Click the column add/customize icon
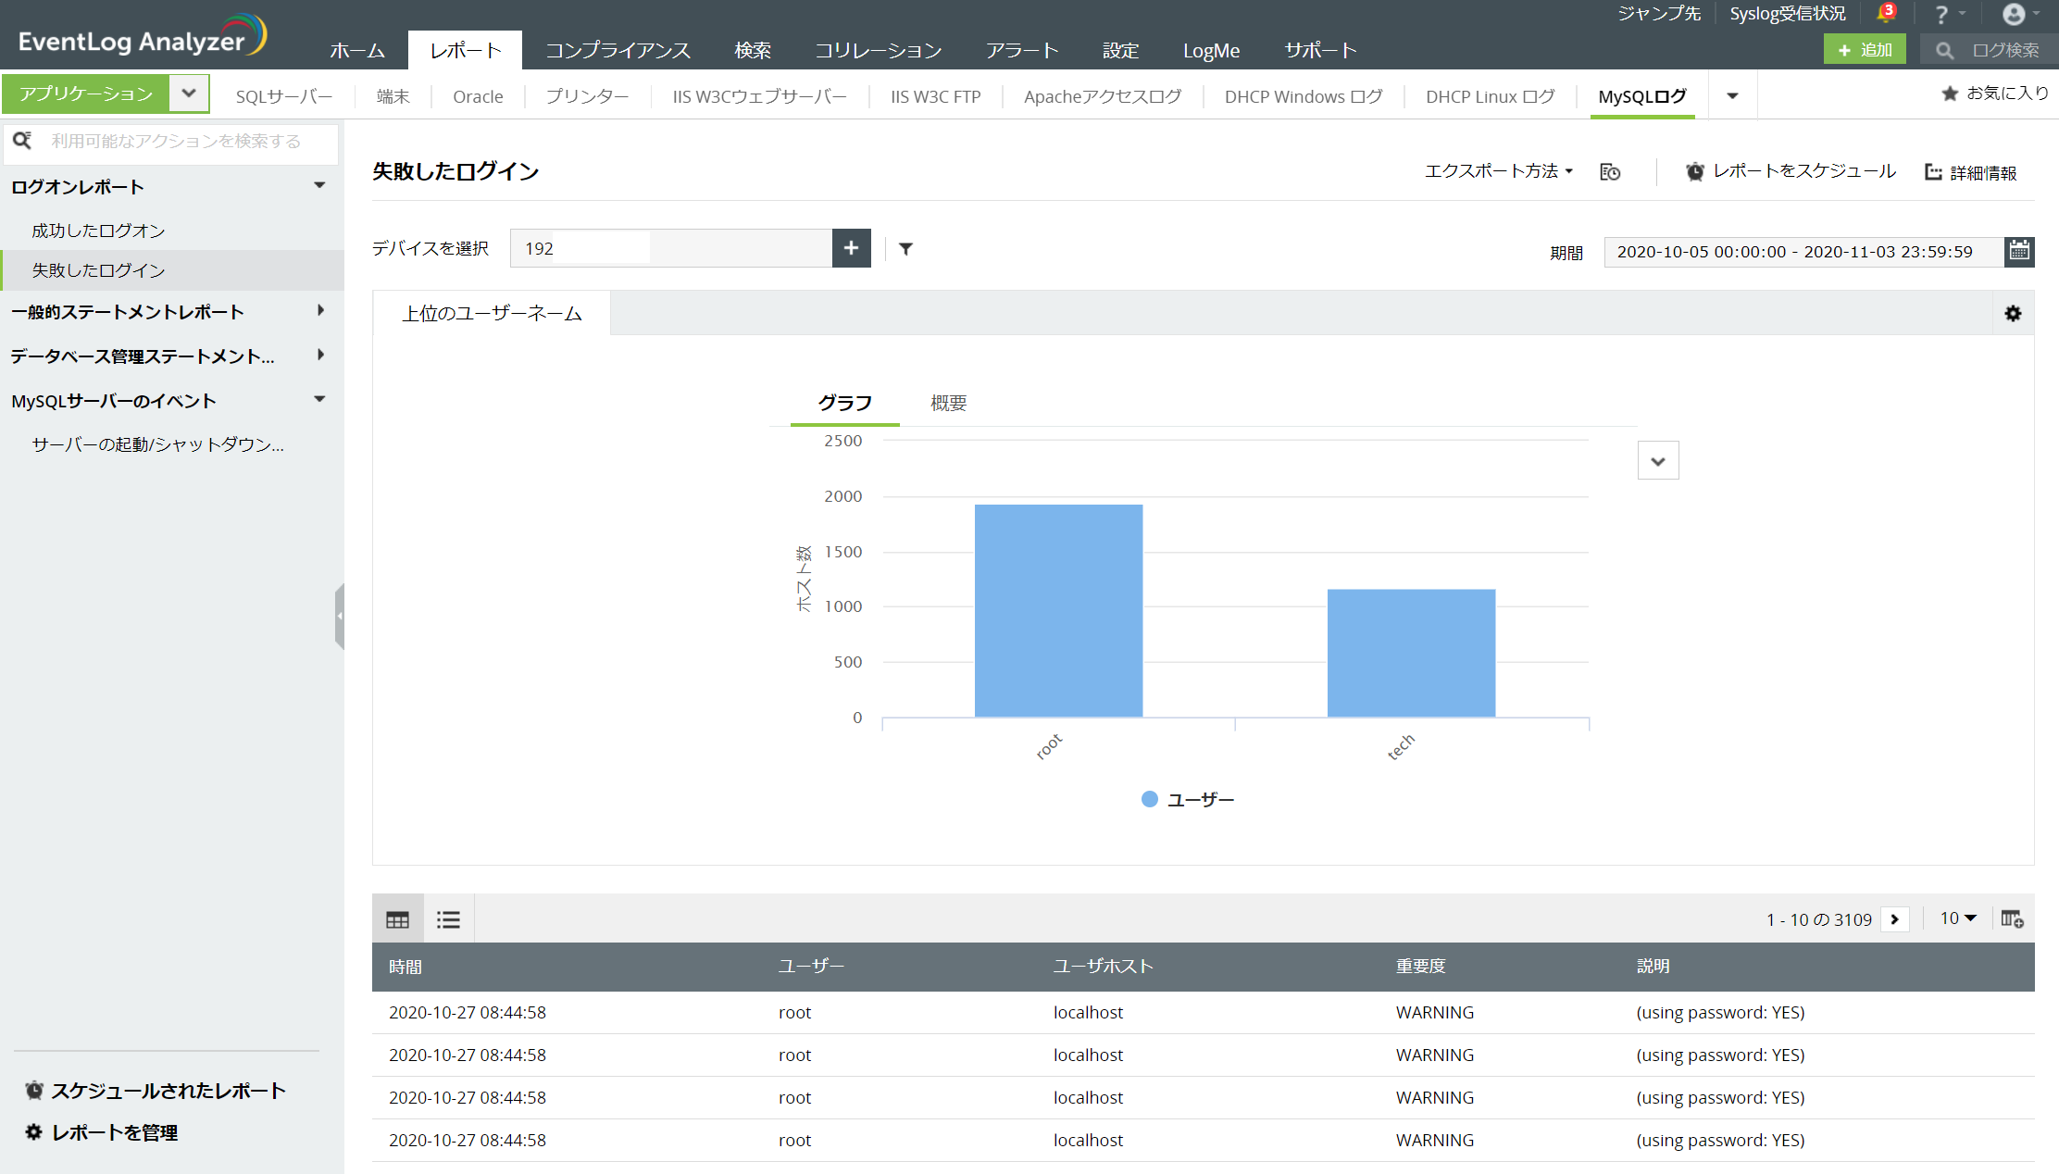 [x=2012, y=919]
